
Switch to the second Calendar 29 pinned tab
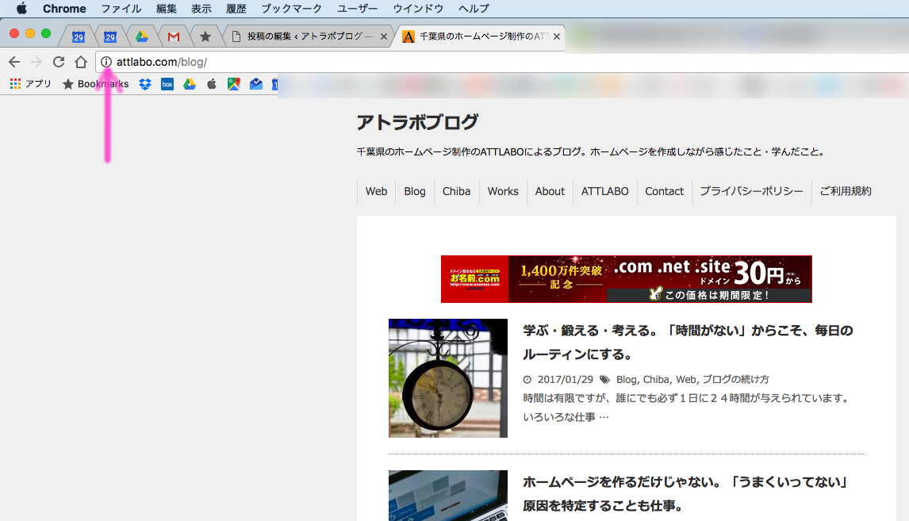[110, 36]
